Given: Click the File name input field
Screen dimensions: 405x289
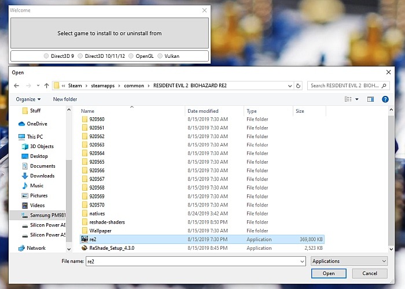Looking at the screenshot, I should [x=196, y=261].
